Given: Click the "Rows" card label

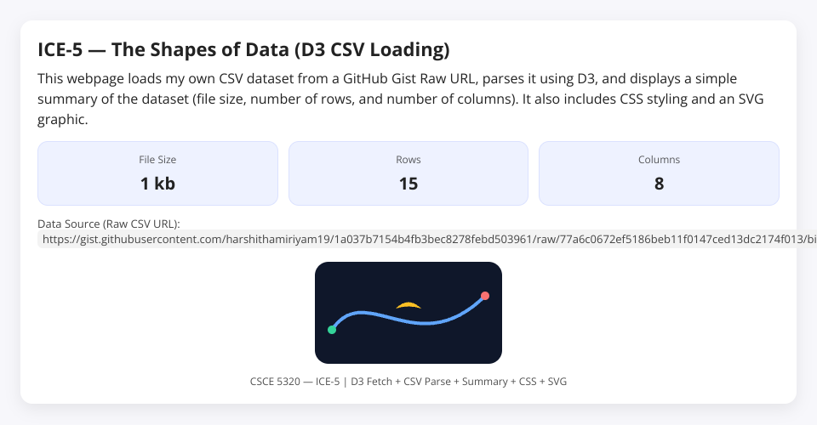Looking at the screenshot, I should [x=408, y=159].
